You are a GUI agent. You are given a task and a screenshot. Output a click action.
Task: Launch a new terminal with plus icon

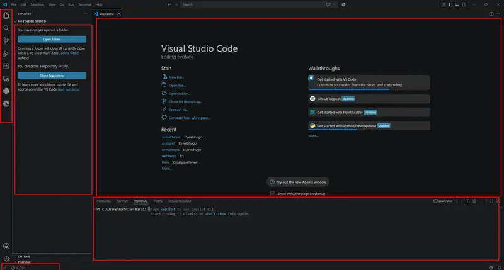click(x=457, y=201)
